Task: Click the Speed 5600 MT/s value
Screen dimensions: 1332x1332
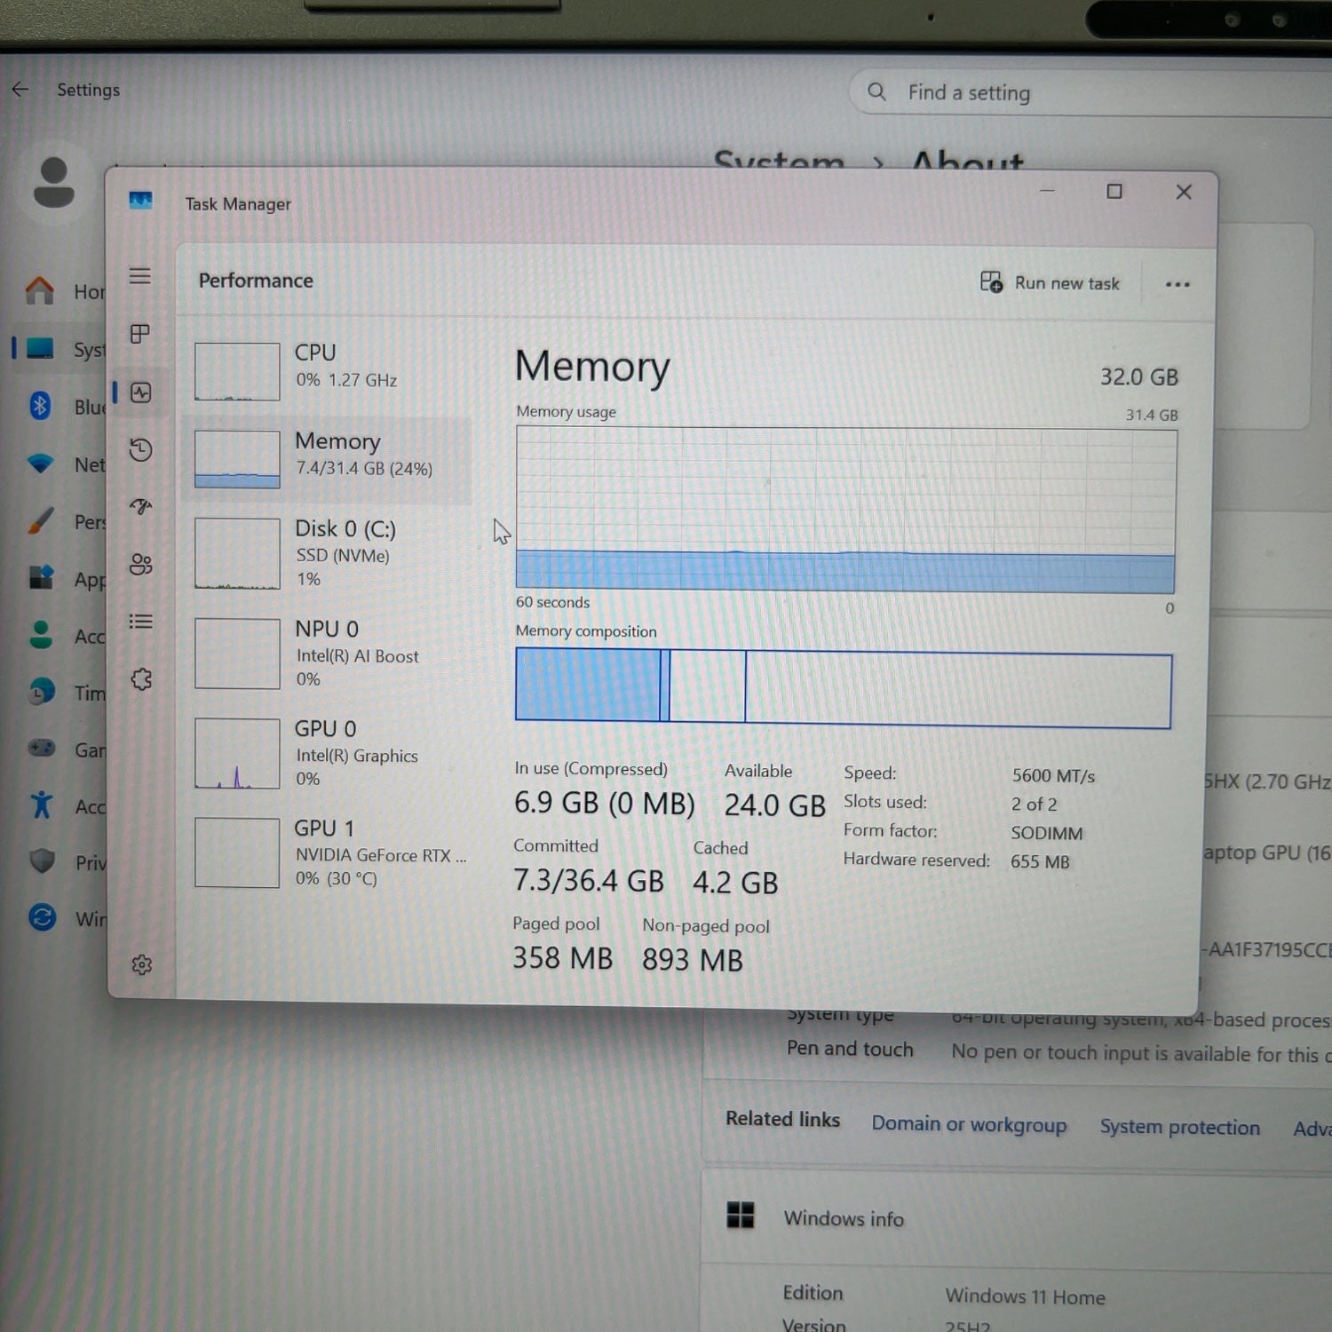Action: point(1053,775)
